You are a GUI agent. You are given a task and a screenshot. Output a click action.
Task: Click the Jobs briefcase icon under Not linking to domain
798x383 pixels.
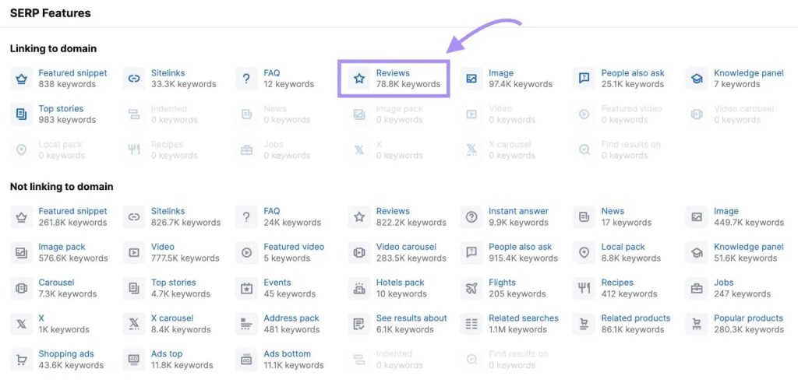point(697,288)
